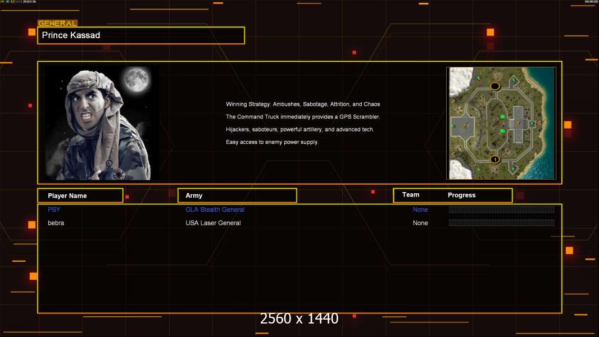Click the lower green supply marker at map center
Viewport: 599px width, 337px height.
click(502, 131)
